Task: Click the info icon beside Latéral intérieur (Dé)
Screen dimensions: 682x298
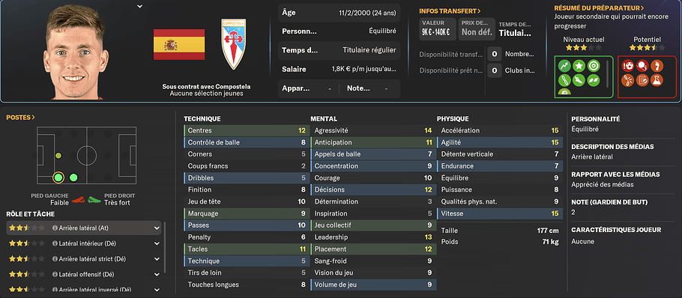Action: point(55,243)
